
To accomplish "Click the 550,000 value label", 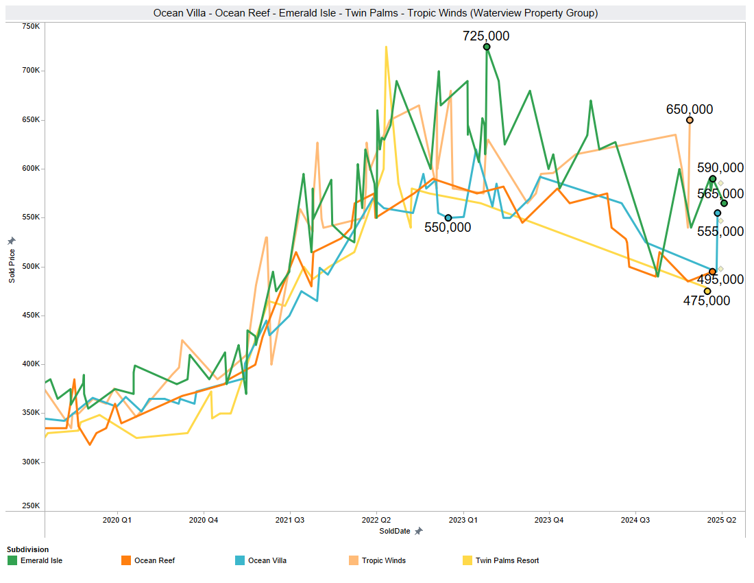I will 448,228.
